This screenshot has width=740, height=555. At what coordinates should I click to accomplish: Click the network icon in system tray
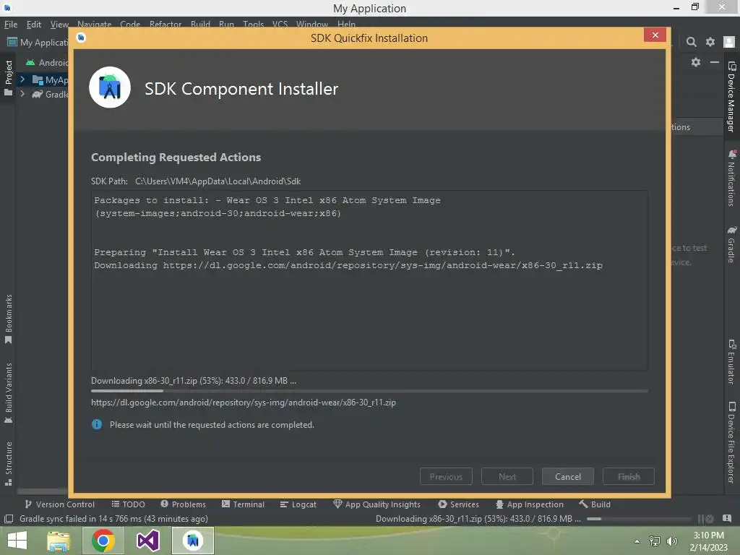[x=655, y=541]
